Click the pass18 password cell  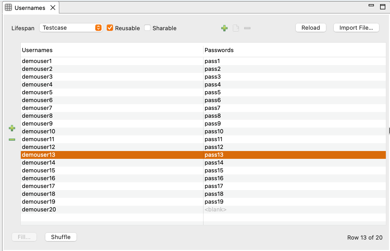click(x=295, y=194)
